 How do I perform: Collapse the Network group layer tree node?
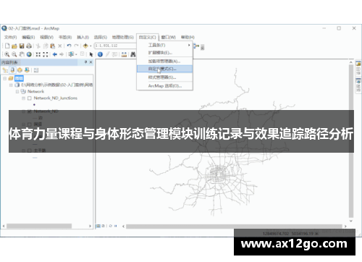[17, 92]
